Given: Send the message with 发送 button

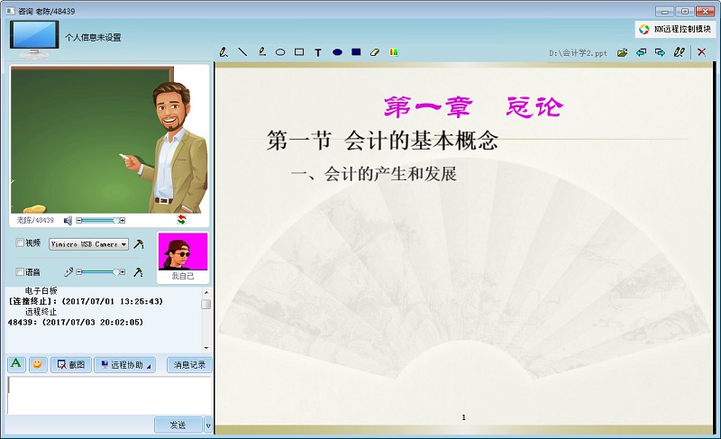Looking at the screenshot, I should coord(178,425).
